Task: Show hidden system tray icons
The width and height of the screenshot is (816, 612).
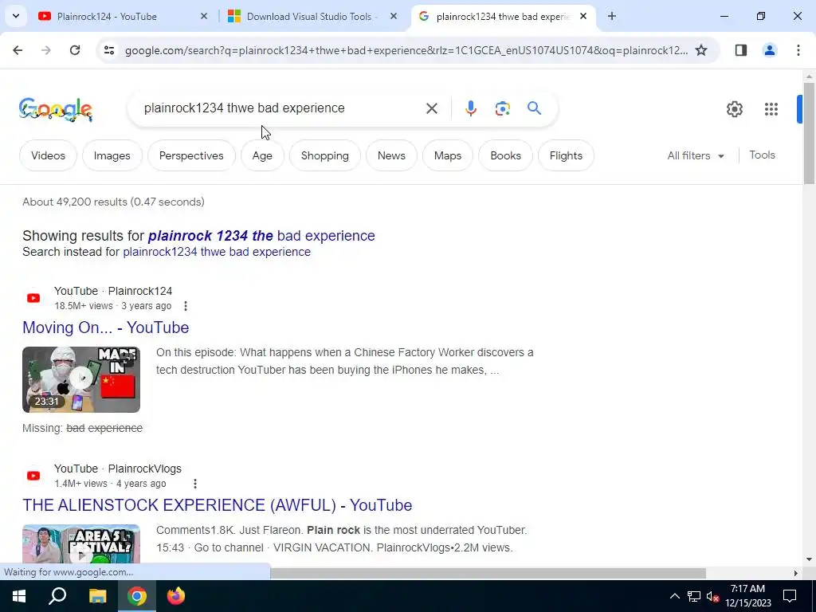Action: coord(674,596)
